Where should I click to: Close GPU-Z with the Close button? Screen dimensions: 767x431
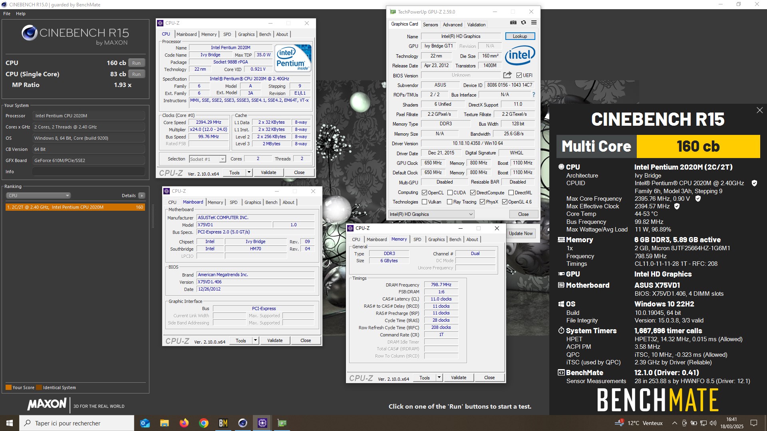(523, 214)
